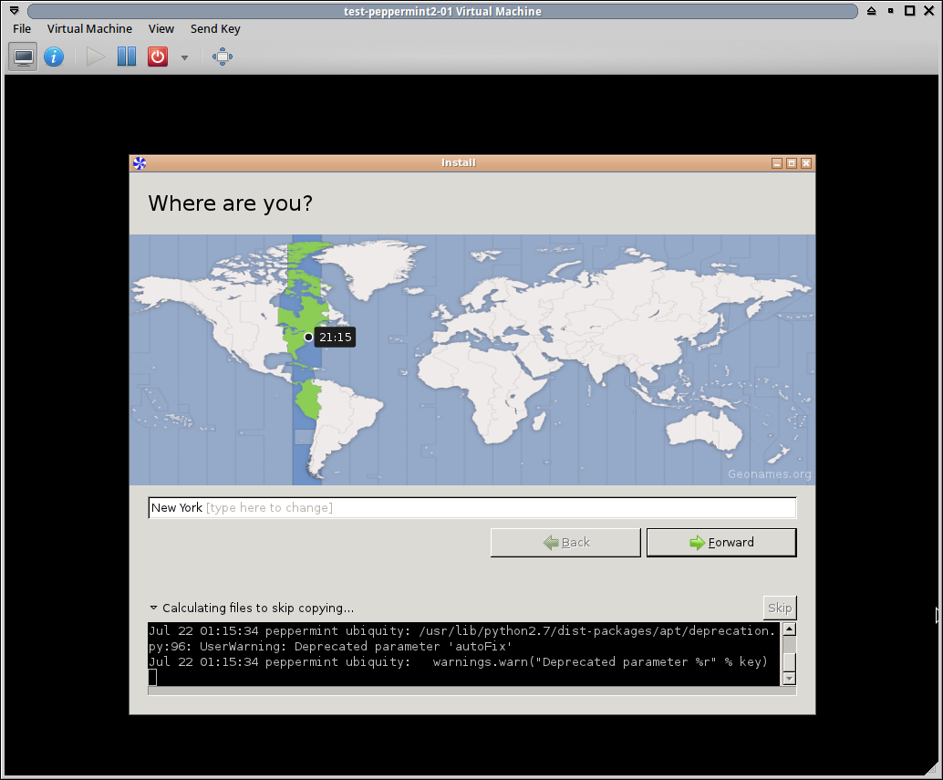The height and width of the screenshot is (780, 943).
Task: Close the Virtual Machine window
Action: [x=929, y=11]
